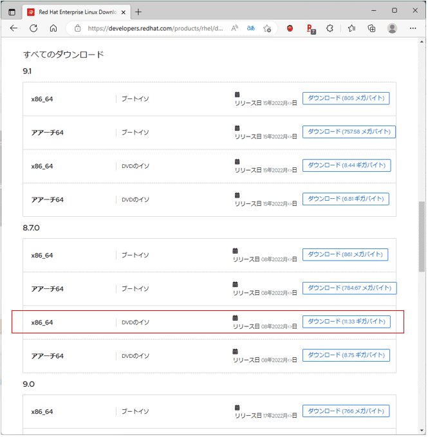
Task: Click calendar icon in 8.7.0 aarch64 DVD row
Action: click(235, 351)
